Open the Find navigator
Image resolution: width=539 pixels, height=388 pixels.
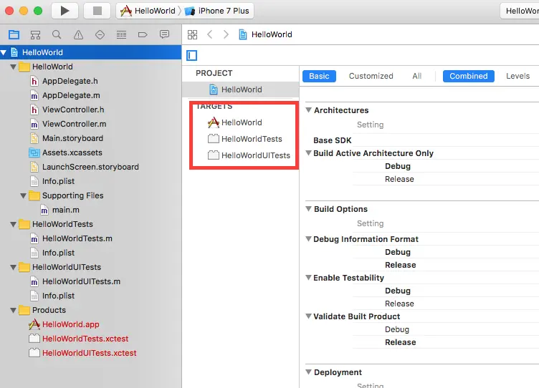pyautogui.click(x=57, y=34)
